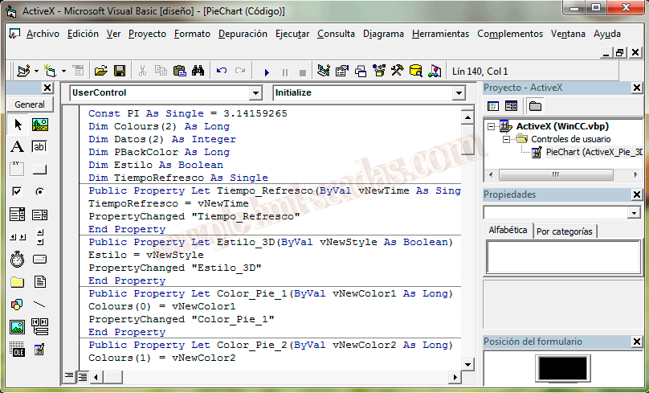Select the CheckBox control in toolbox
Image resolution: width=649 pixels, height=393 pixels.
pos(17,192)
